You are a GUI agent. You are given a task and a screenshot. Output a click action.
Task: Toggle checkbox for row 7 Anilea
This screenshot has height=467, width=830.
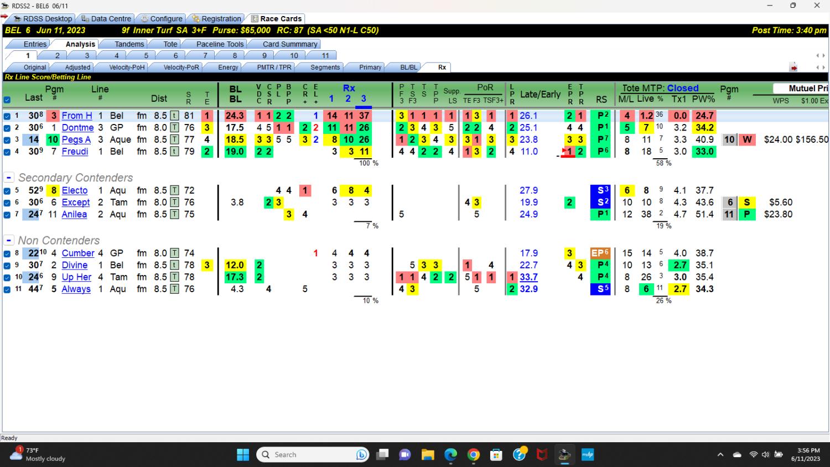pyautogui.click(x=7, y=215)
